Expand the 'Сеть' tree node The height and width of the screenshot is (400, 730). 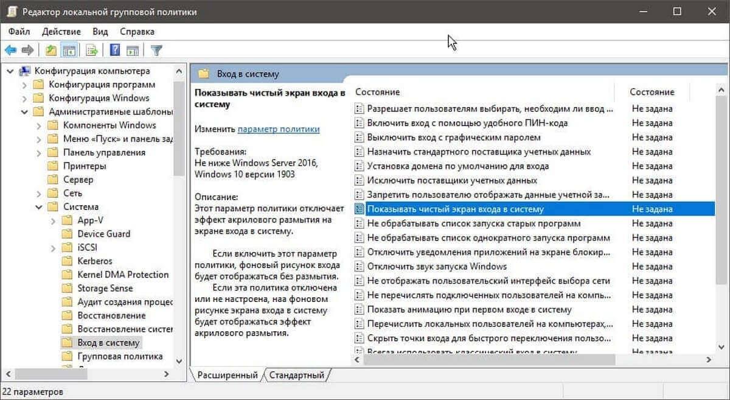[x=39, y=193]
